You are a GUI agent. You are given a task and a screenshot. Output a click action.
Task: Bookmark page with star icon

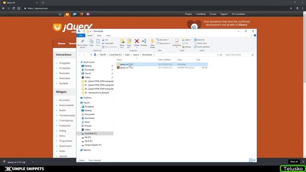coord(291,9)
